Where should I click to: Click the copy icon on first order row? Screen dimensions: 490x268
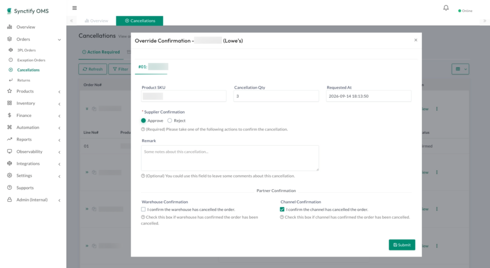(x=94, y=109)
